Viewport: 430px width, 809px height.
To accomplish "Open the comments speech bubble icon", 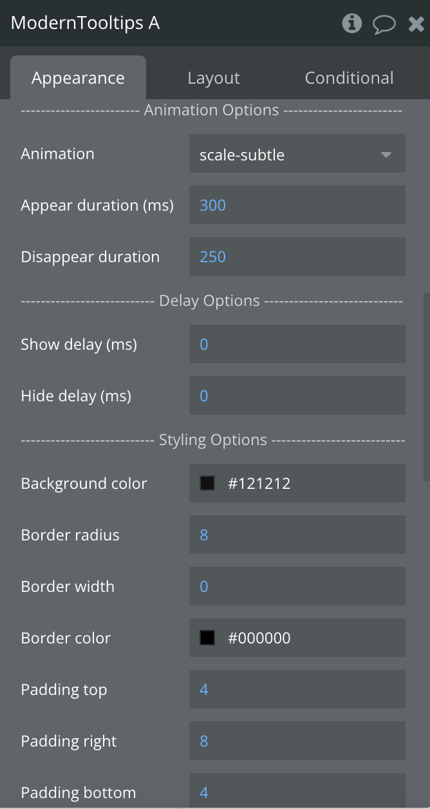I will click(x=384, y=24).
